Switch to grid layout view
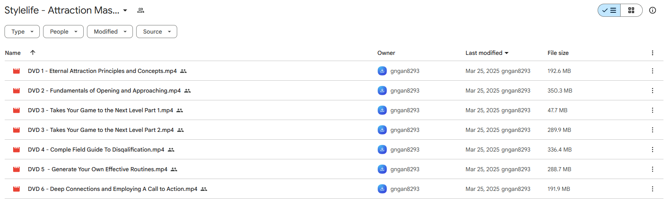The width and height of the screenshot is (669, 204). point(631,10)
